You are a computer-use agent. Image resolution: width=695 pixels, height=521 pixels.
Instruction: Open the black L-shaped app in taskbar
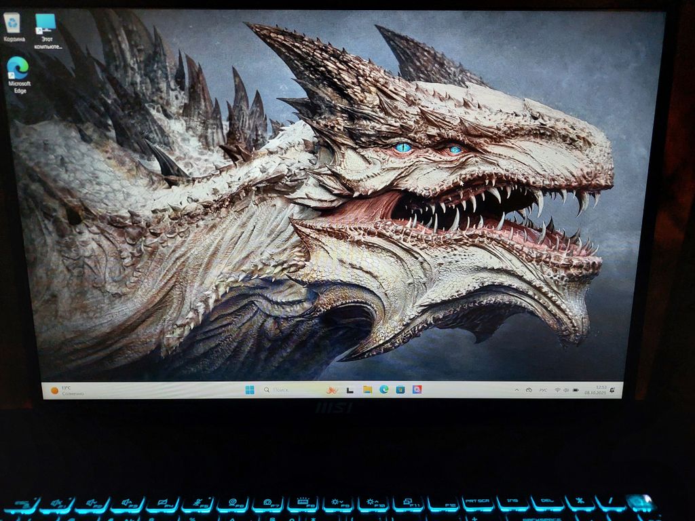click(350, 390)
